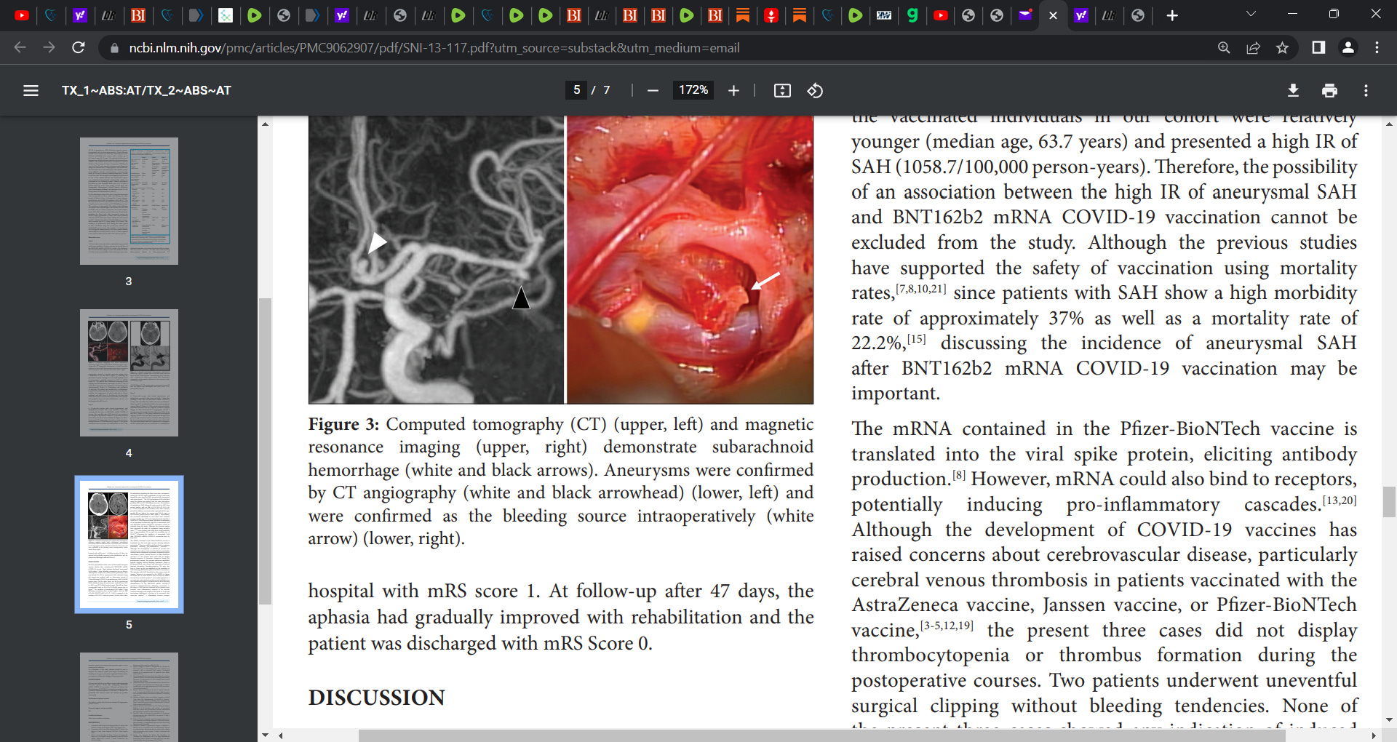Toggle the PDF thumbnail sidebar menu
Image resolution: width=1397 pixels, height=742 pixels.
pos(31,90)
